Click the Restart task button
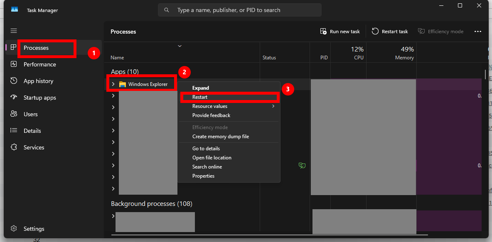The width and height of the screenshot is (492, 242). (390, 32)
